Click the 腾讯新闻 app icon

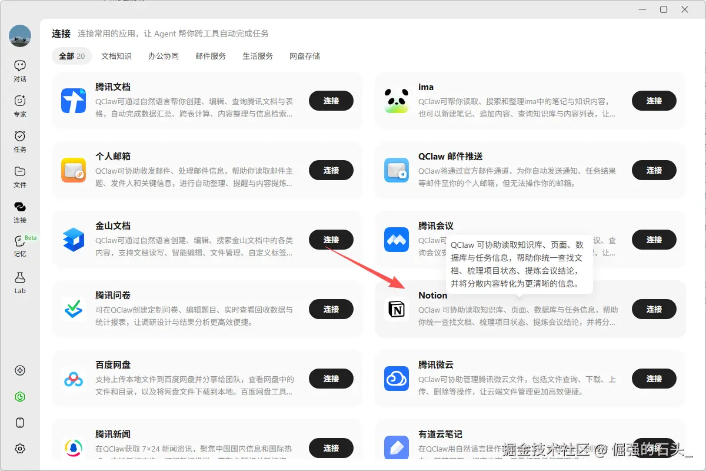pos(74,448)
